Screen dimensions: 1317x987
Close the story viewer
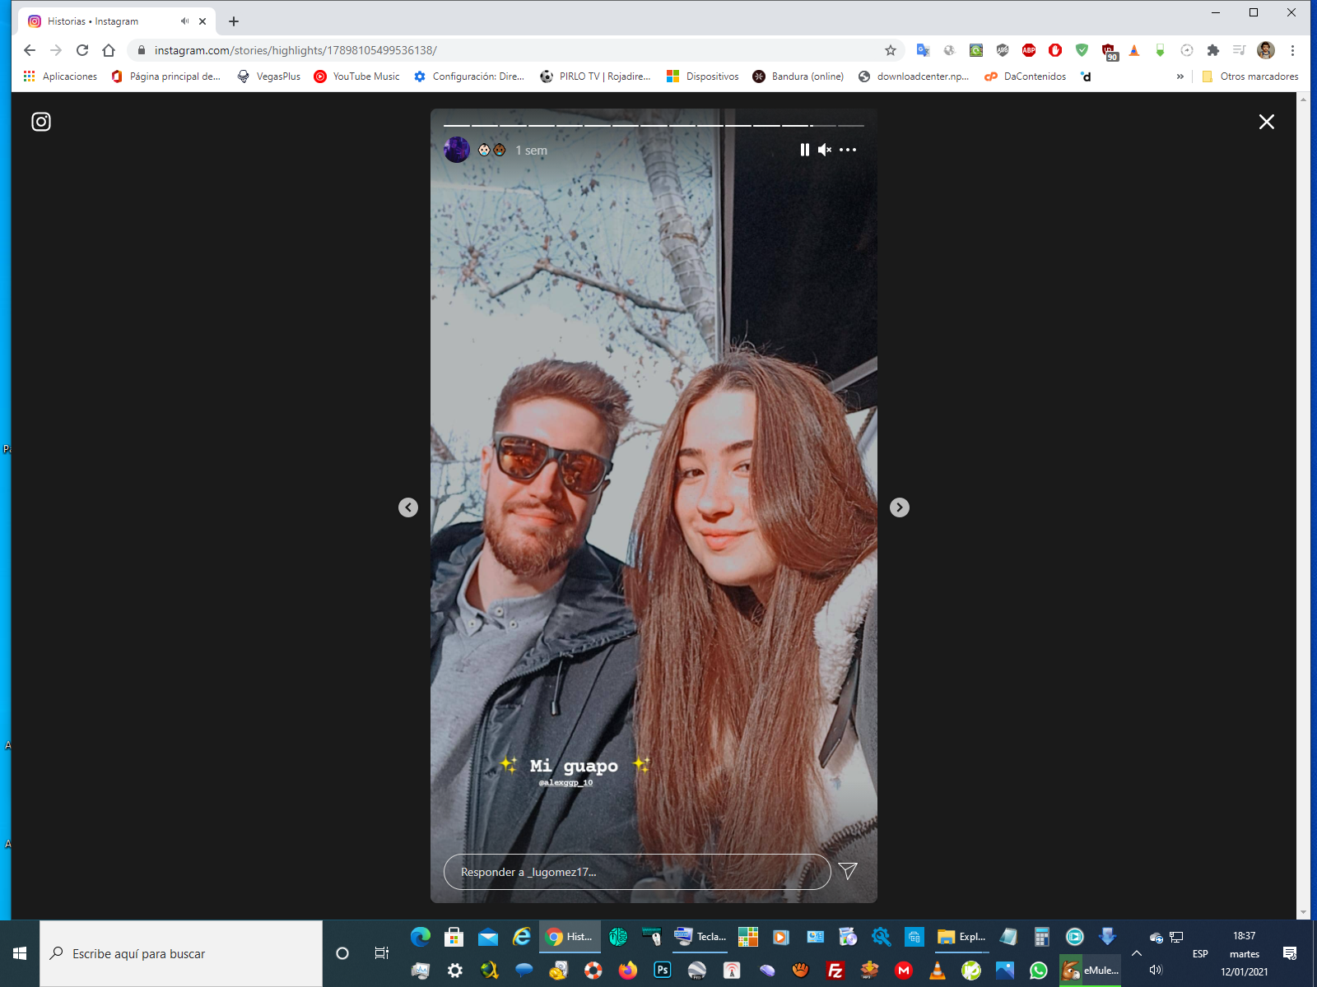tap(1266, 122)
